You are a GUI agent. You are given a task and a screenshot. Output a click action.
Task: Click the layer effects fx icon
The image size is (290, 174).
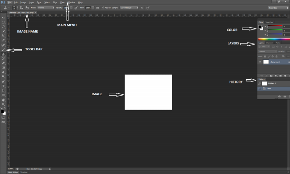click(266, 76)
